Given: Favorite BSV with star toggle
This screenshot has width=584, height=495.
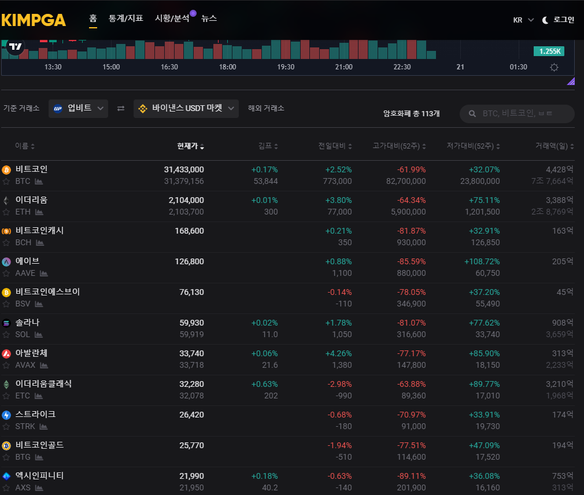Looking at the screenshot, I should [6, 304].
